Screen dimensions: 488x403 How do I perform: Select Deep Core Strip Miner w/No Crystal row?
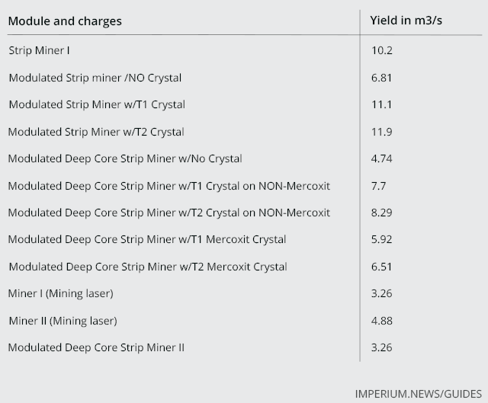coord(245,158)
